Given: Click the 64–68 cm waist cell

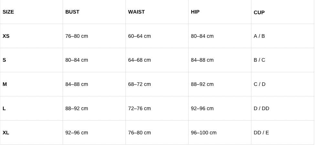Looking at the screenshot, I should pyautogui.click(x=140, y=60).
